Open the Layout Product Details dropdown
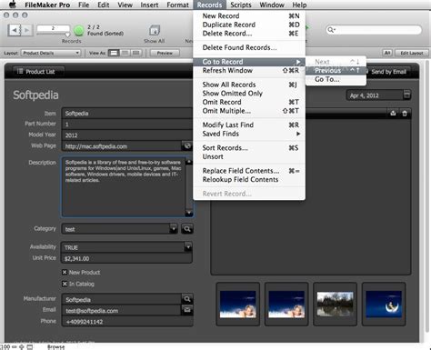 pos(51,53)
